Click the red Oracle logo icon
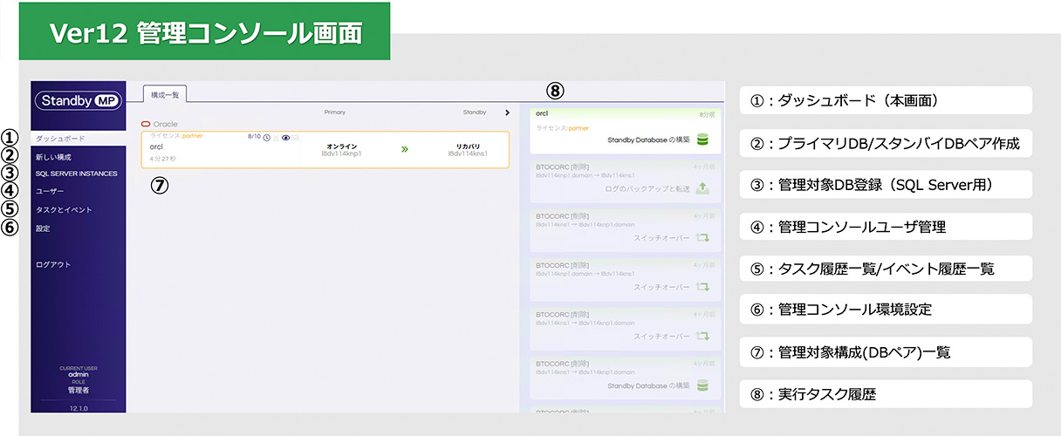The height and width of the screenshot is (436, 1061). tap(146, 125)
